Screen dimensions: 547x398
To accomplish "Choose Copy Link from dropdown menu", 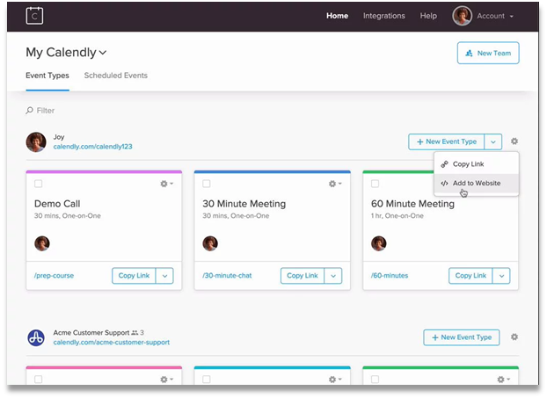I will tap(476, 164).
